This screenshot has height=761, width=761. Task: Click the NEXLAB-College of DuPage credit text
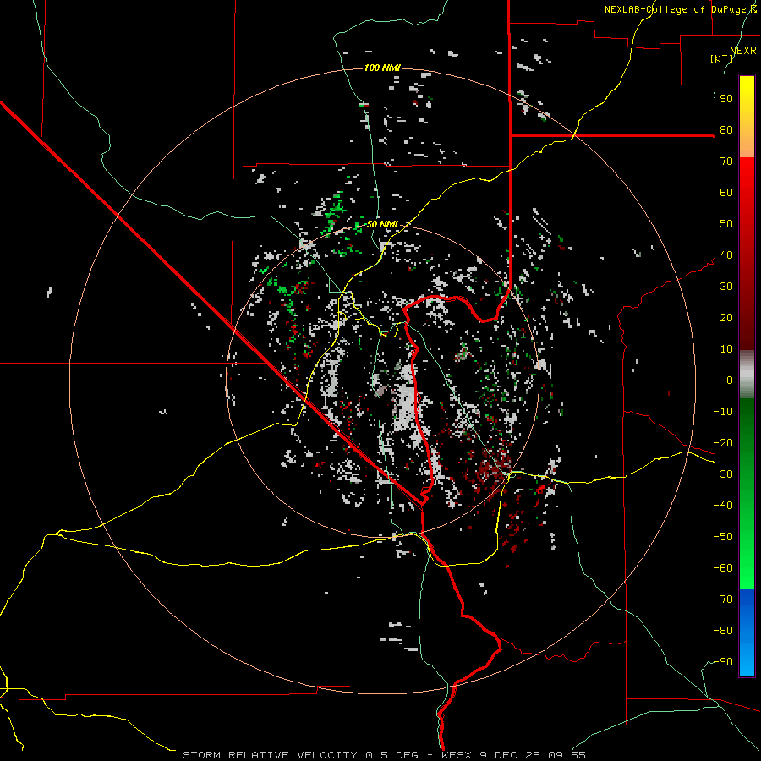pyautogui.click(x=681, y=9)
